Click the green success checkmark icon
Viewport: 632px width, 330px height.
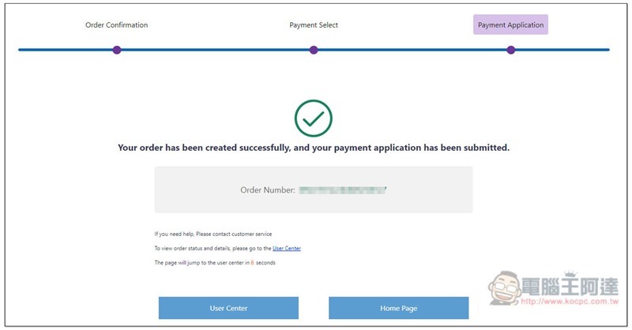(314, 118)
